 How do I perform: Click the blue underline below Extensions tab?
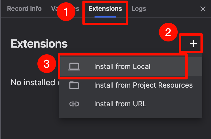pos(105,17)
